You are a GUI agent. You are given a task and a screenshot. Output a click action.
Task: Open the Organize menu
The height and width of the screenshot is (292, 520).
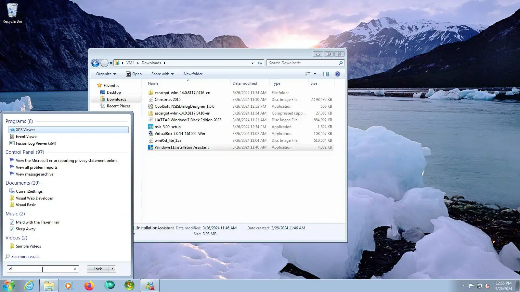106,74
